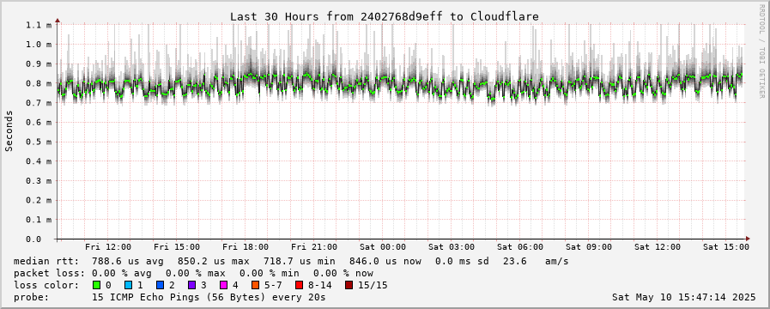Click the median rtt statistics line

pyautogui.click(x=291, y=261)
